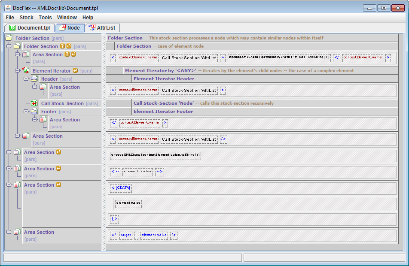Click the root Folder Section icon
409x266 pixels.
pyautogui.click(x=9, y=38)
